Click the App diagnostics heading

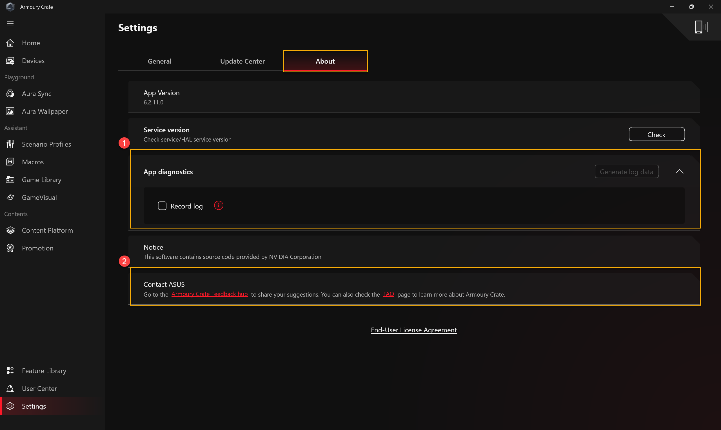click(x=168, y=172)
